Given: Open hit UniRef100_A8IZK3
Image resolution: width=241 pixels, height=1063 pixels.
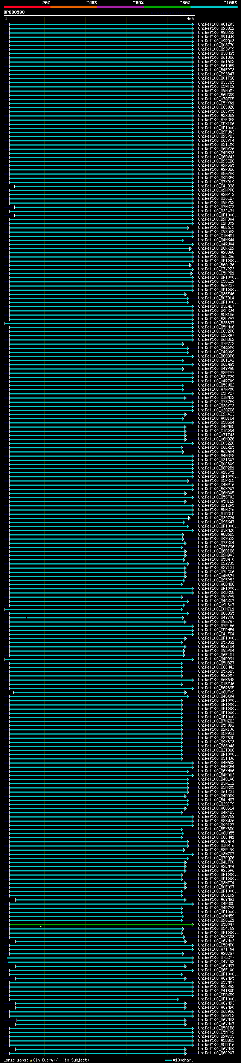Looking at the screenshot, I should tap(216, 25).
